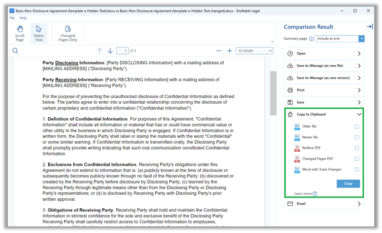Viewport: 382px width, 233px height.
Task: Click the iManage new file cloud icon
Action: tap(290, 66)
